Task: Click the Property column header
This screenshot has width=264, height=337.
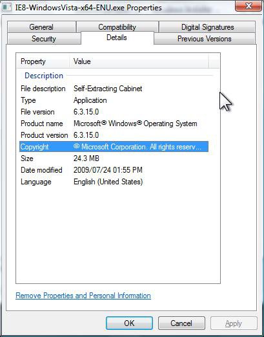Action: [x=43, y=61]
